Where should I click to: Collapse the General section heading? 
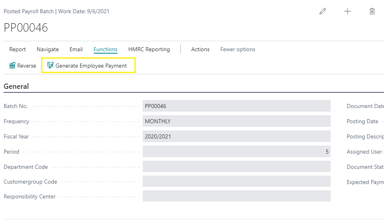click(x=16, y=86)
